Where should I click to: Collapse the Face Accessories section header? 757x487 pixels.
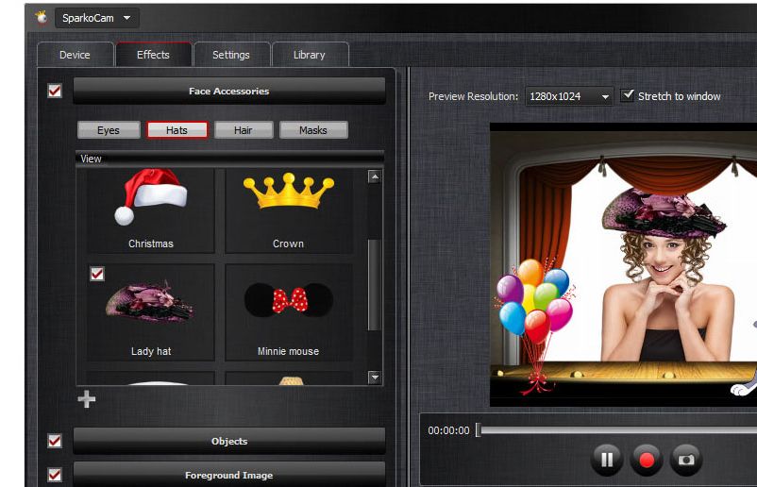(x=228, y=91)
